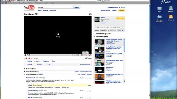Open Subscriptions link

pos(105,10)
